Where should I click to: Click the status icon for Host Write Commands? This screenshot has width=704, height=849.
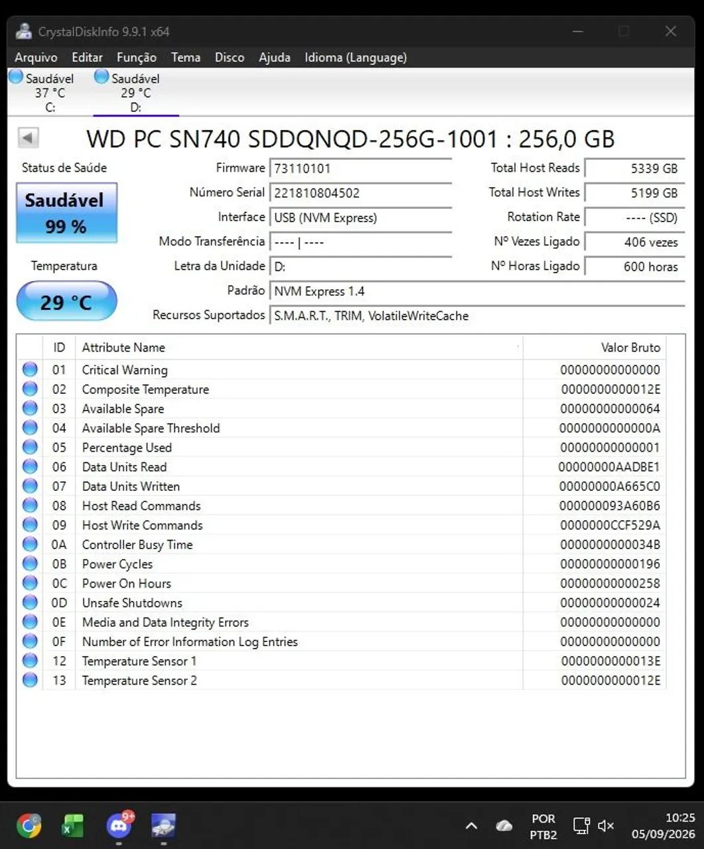tap(30, 525)
